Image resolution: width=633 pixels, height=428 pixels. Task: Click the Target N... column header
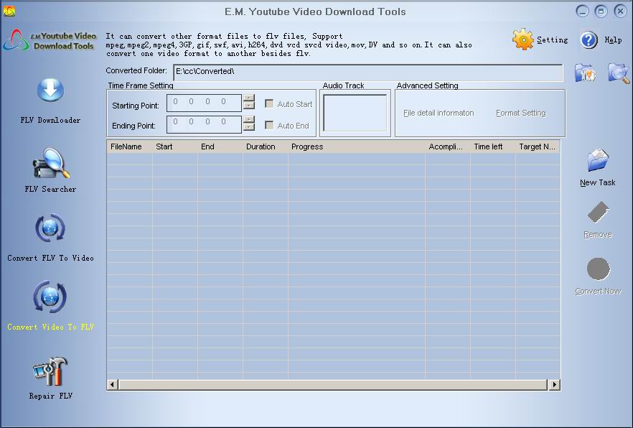click(538, 146)
